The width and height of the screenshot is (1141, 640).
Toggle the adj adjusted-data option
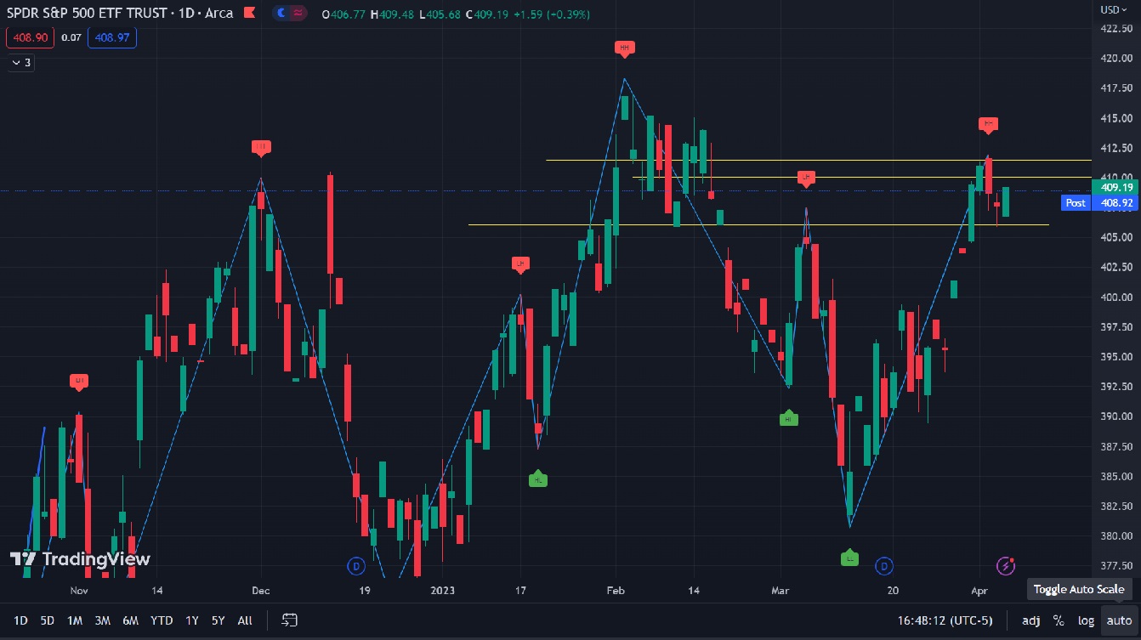[1030, 620]
